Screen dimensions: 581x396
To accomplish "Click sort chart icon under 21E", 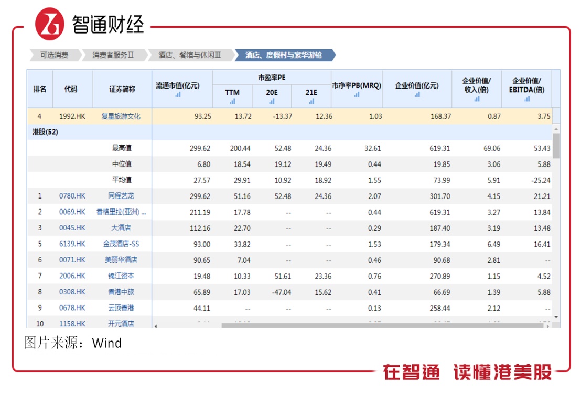I will pos(311,102).
